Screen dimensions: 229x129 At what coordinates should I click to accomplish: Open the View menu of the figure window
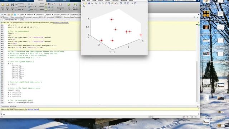click(94, 1)
